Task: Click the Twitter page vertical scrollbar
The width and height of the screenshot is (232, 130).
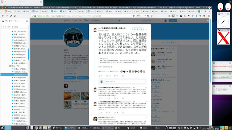Action: pyautogui.click(x=210, y=51)
